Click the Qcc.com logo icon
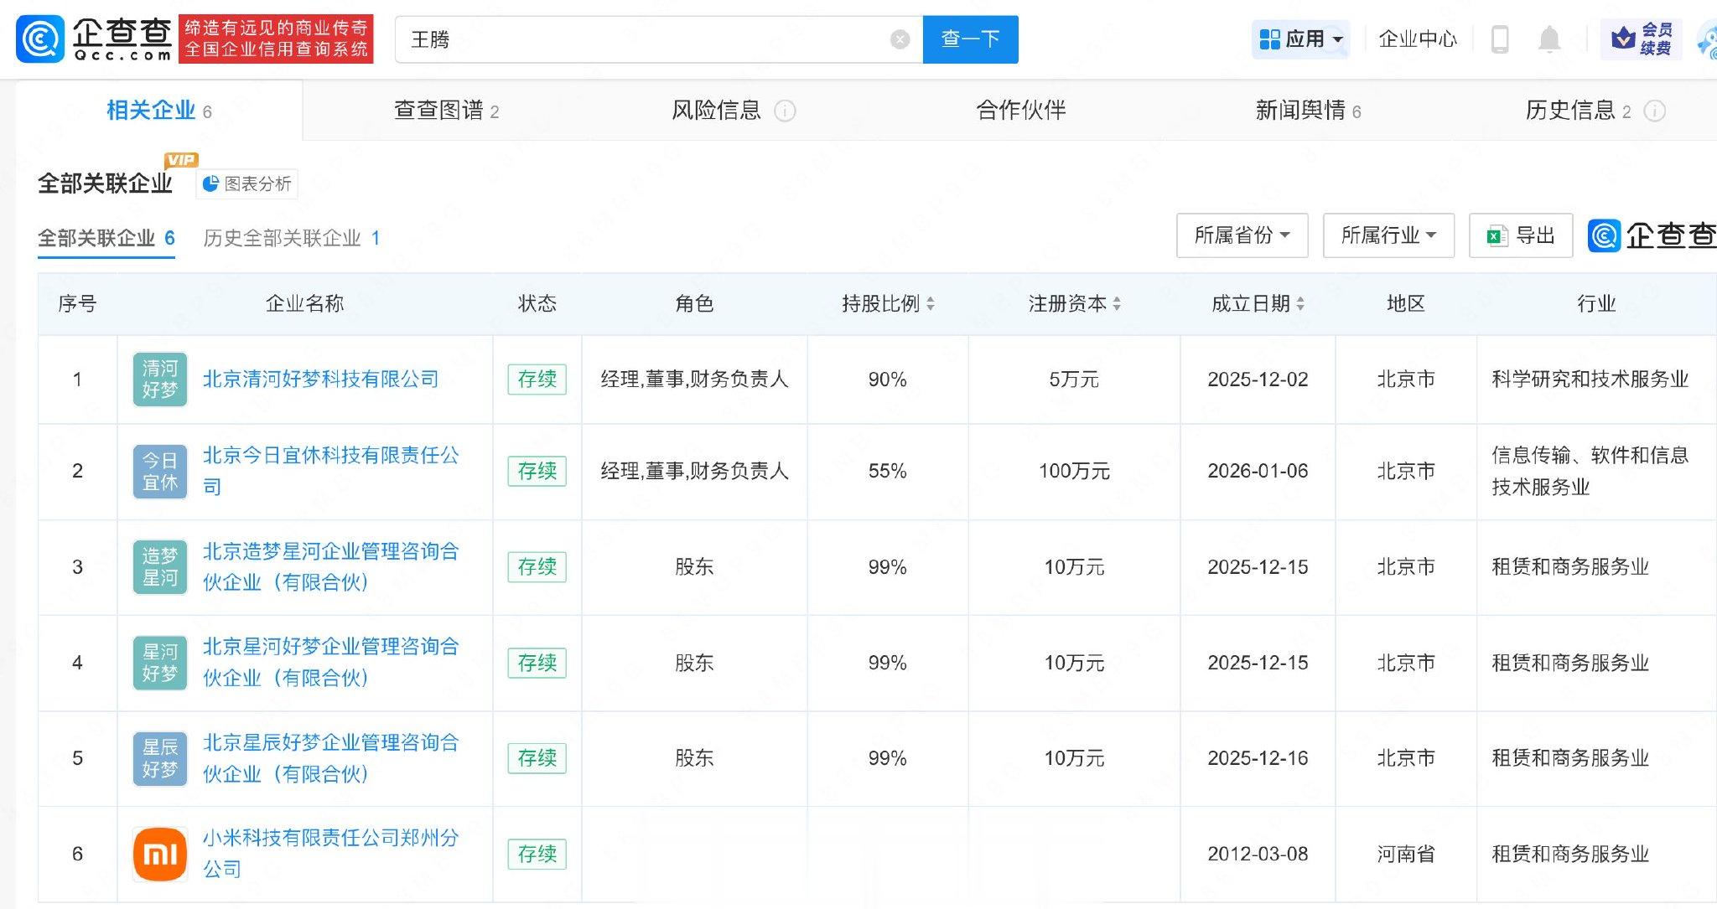The width and height of the screenshot is (1717, 909). coord(39,39)
